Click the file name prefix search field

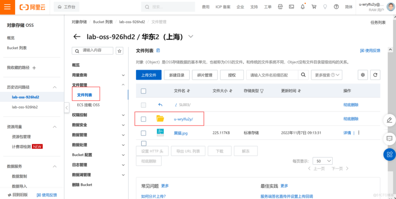[x=272, y=75]
